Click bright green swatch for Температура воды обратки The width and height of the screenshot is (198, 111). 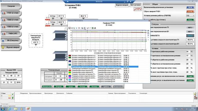(x=70, y=72)
